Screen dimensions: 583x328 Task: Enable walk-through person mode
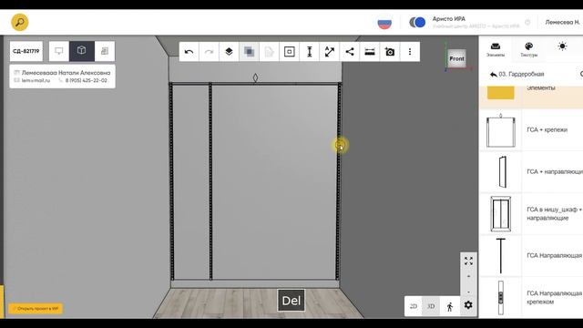(x=449, y=306)
